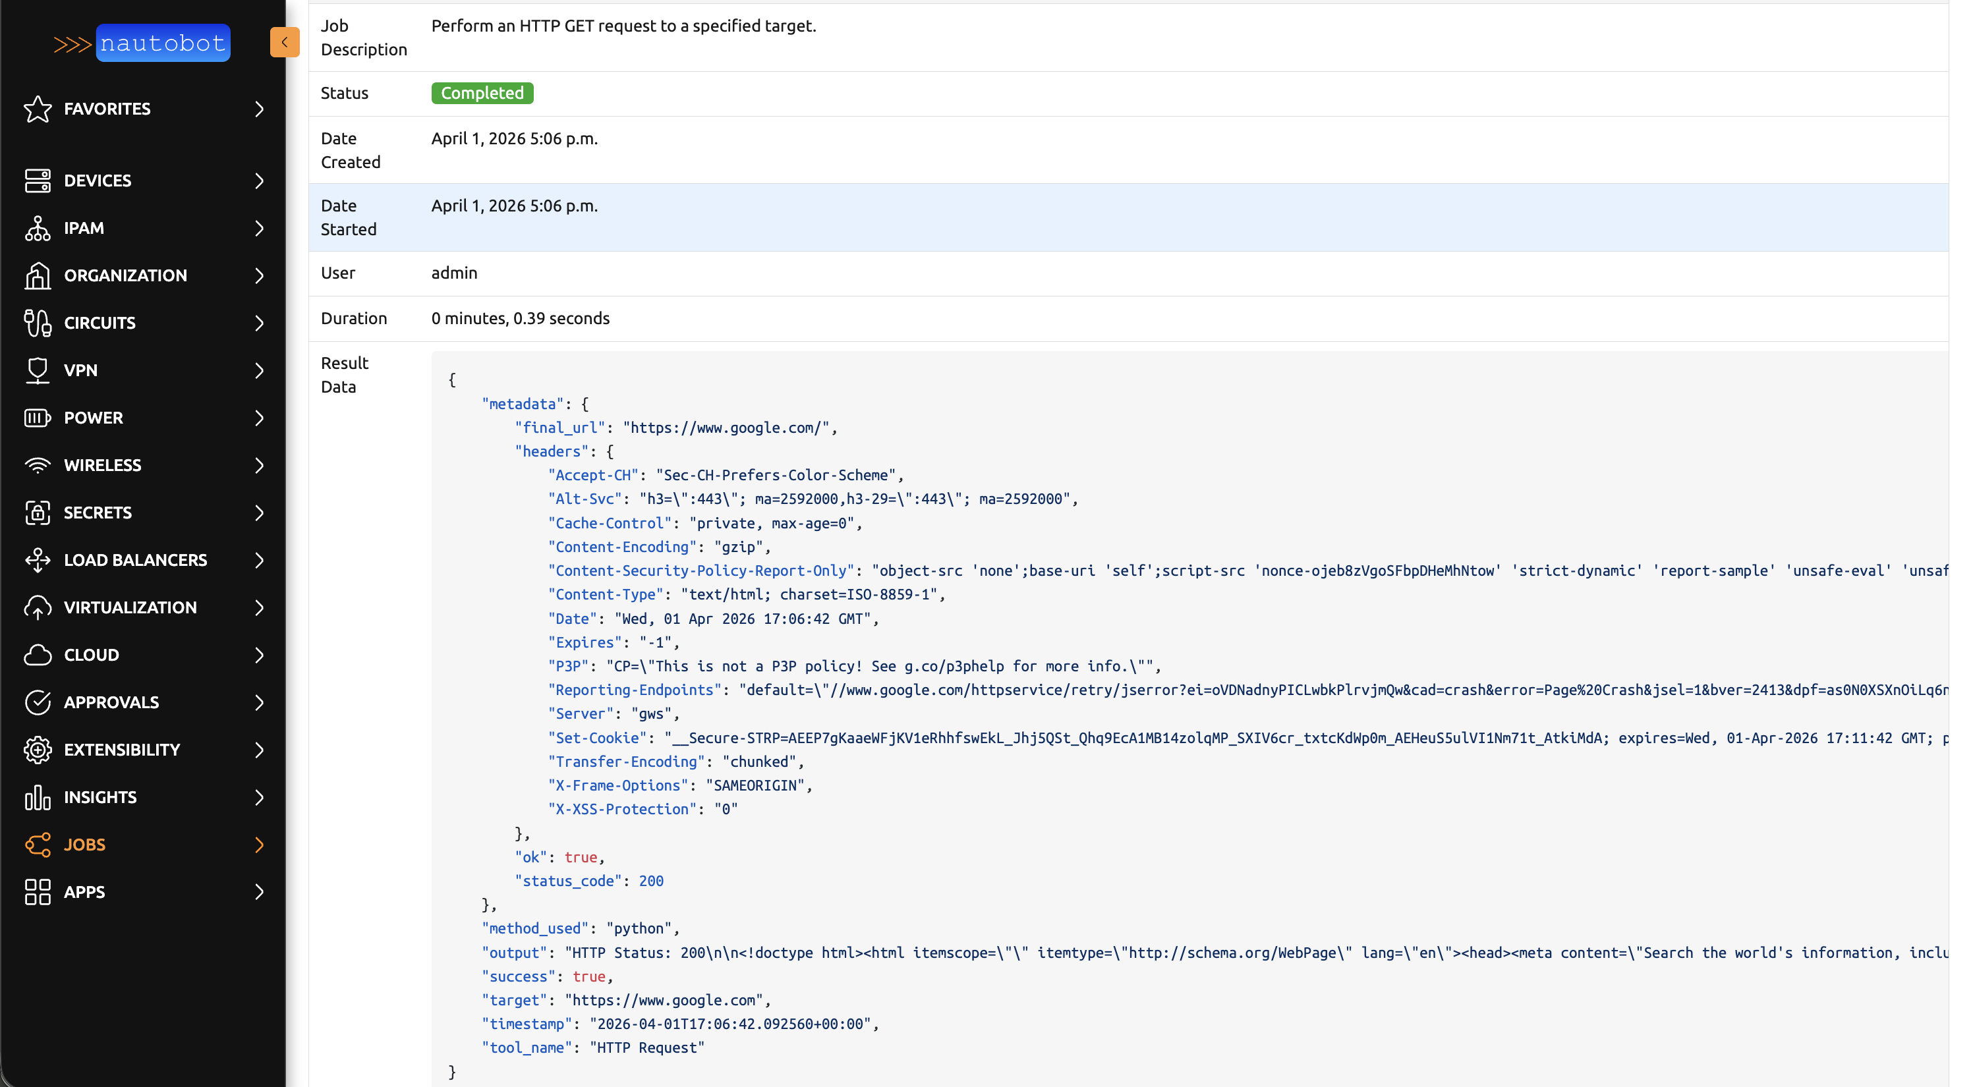This screenshot has height=1087, width=1973.
Task: Click the Wireless wifi icon
Action: tap(38, 465)
